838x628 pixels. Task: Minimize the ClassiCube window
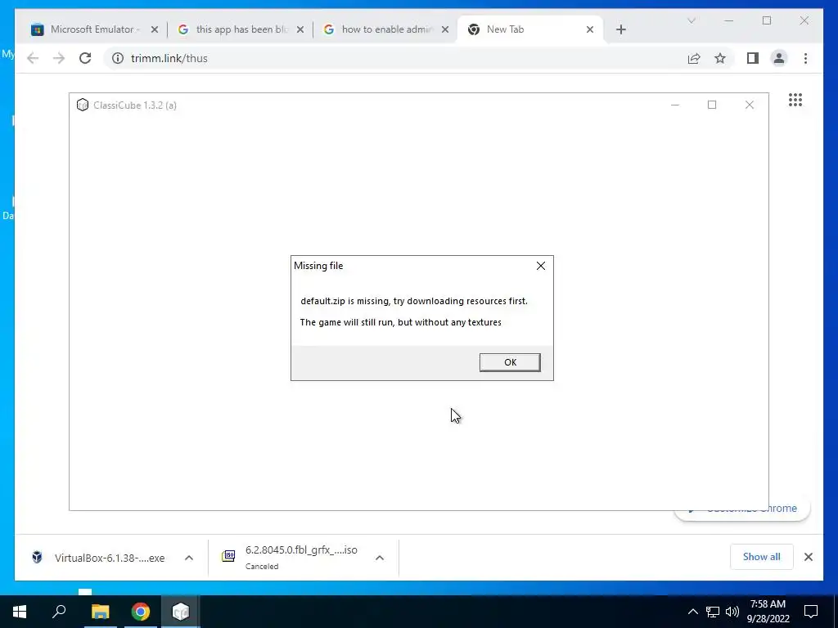675,105
